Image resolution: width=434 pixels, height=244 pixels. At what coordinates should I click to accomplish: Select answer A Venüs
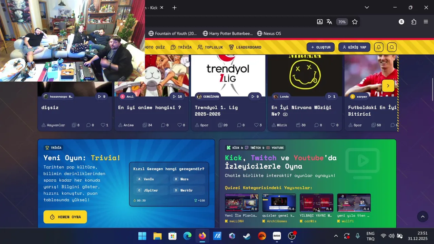(x=151, y=179)
